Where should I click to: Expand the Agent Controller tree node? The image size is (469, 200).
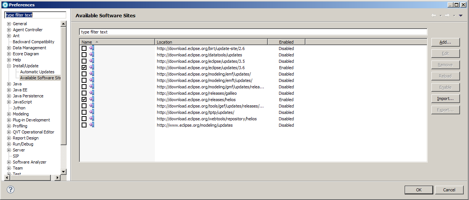pos(9,30)
